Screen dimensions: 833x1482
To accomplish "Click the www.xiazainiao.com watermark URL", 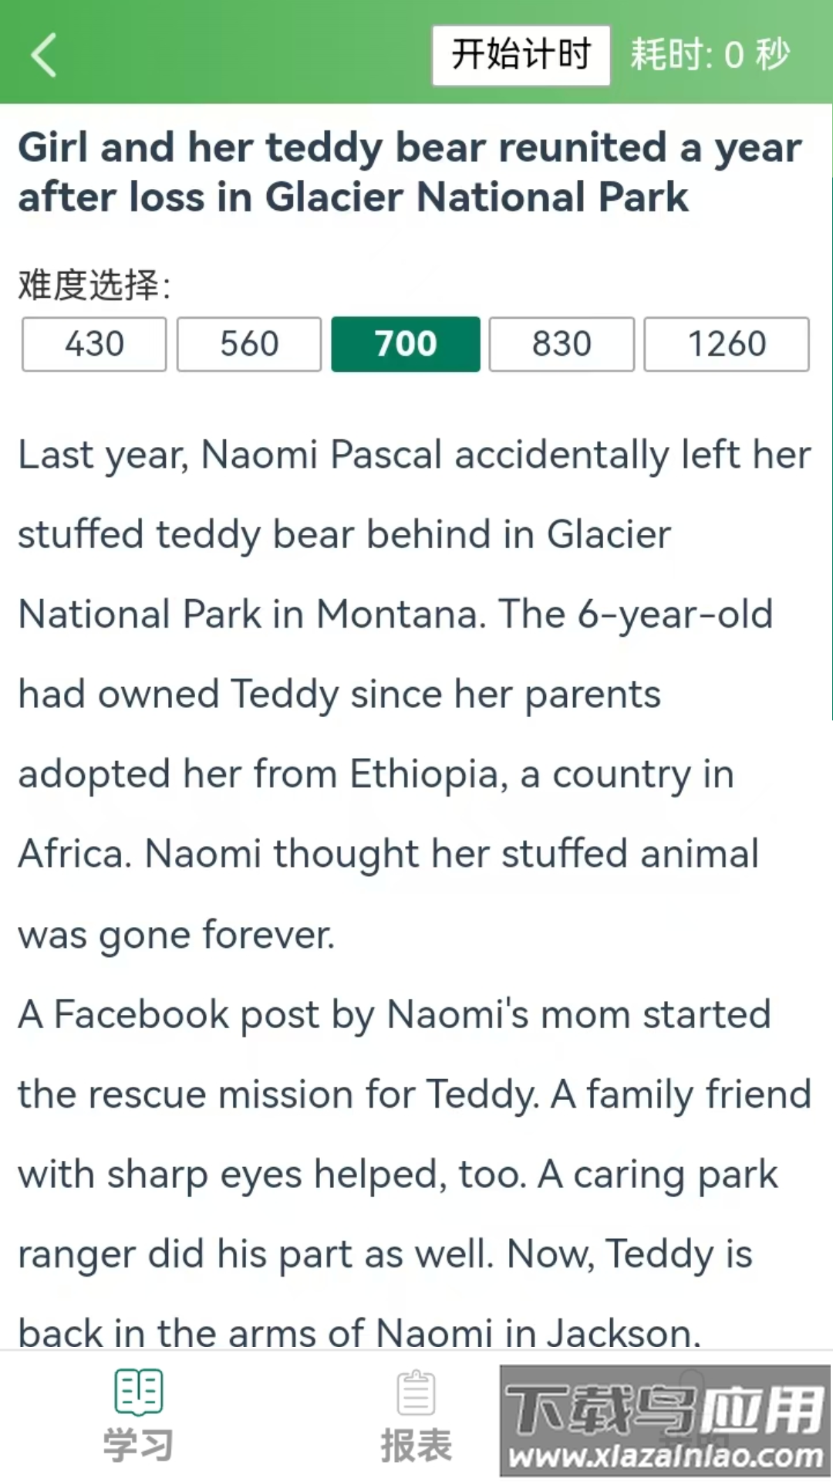I will 665,1457.
